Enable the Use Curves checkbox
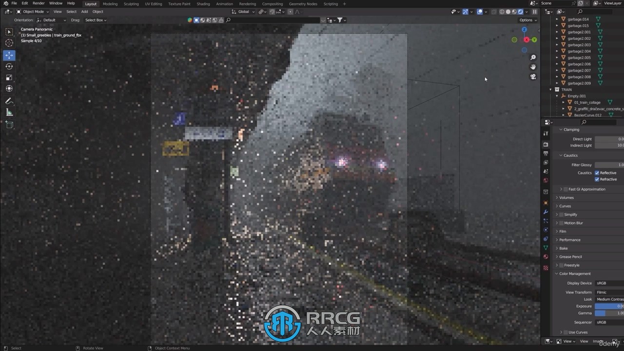 click(x=565, y=332)
